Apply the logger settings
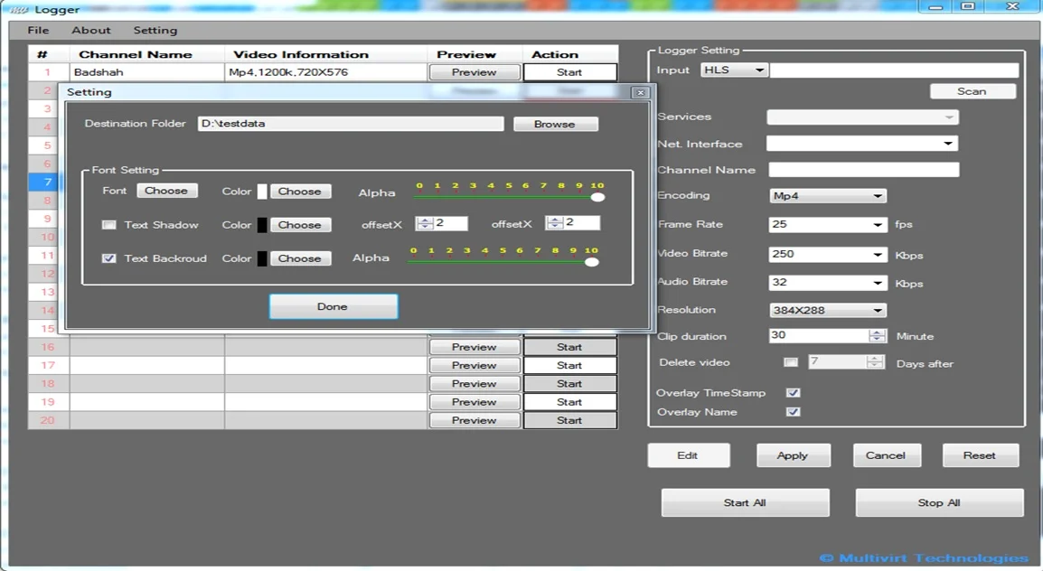This screenshot has width=1043, height=571. (x=793, y=454)
